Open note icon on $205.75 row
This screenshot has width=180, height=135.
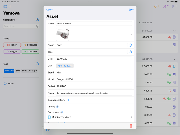point(174,99)
